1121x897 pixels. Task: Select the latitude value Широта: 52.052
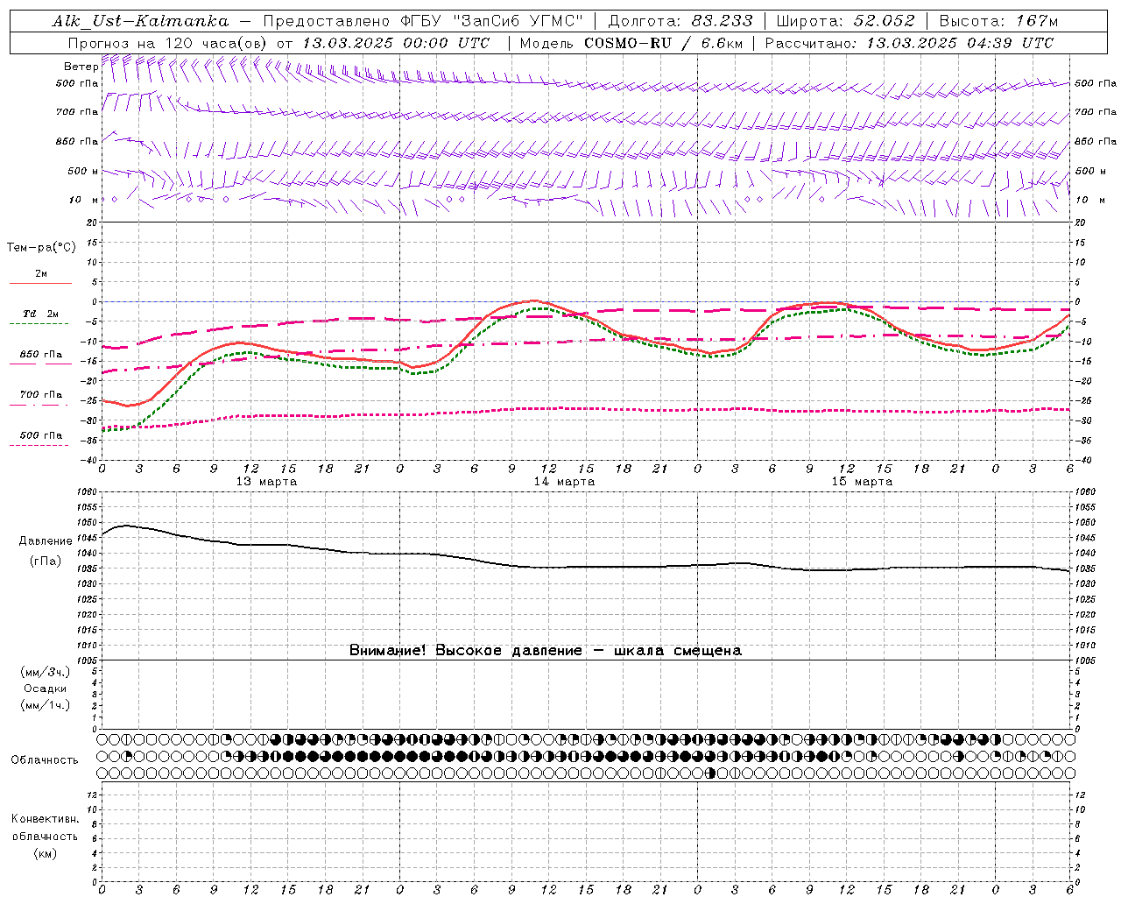845,21
